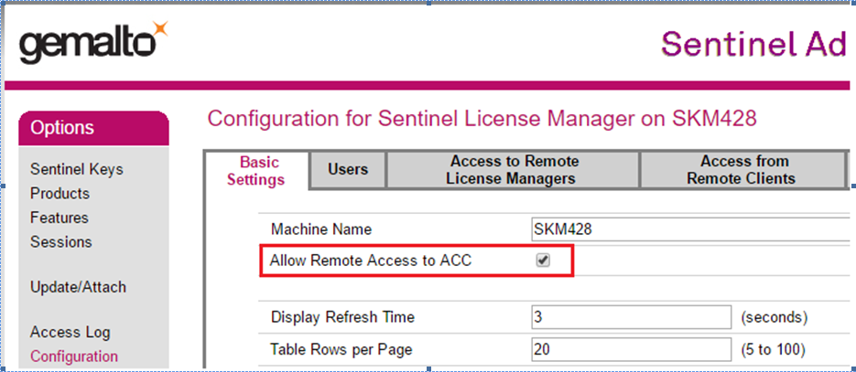Open Sentinel Keys in the Options sidebar
856x372 pixels.
(76, 169)
